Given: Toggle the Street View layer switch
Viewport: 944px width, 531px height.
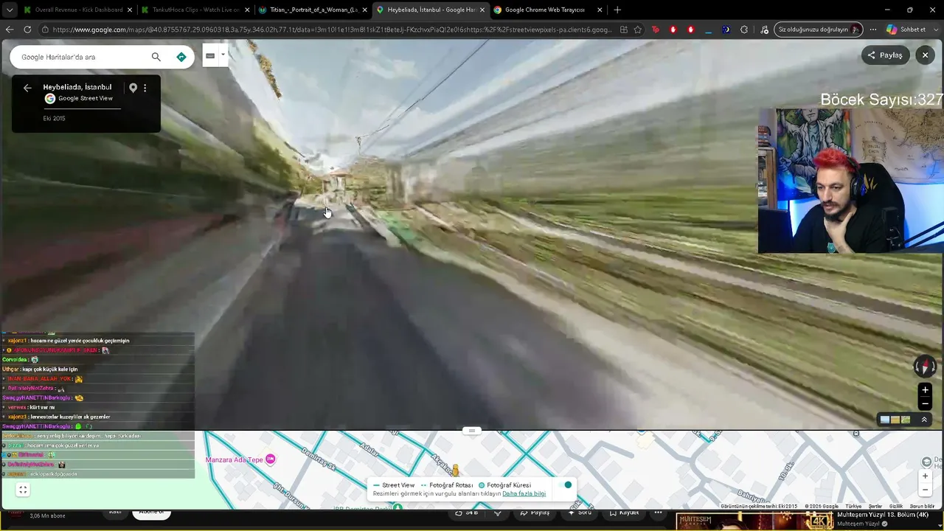Looking at the screenshot, I should (x=565, y=485).
